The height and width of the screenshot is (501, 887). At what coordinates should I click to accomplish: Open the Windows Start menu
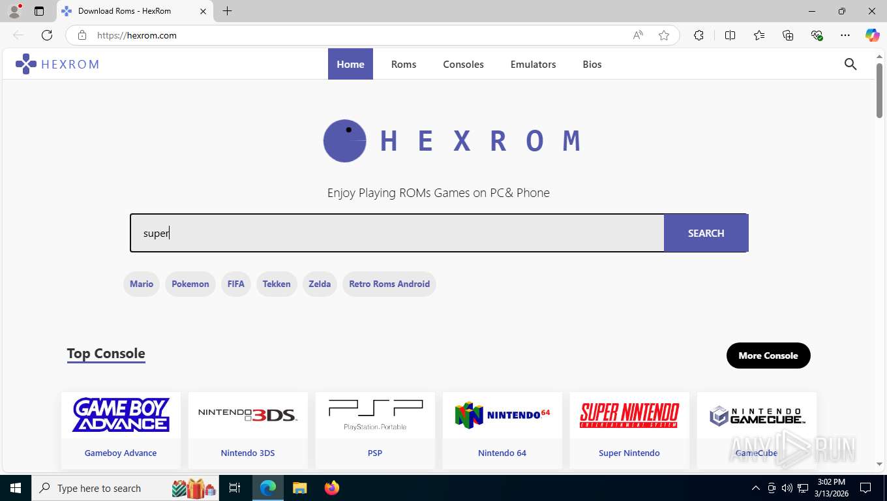point(15,488)
